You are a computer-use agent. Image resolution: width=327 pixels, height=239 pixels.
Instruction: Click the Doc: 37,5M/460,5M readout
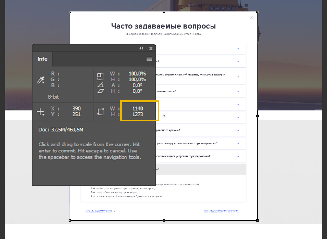(x=61, y=130)
